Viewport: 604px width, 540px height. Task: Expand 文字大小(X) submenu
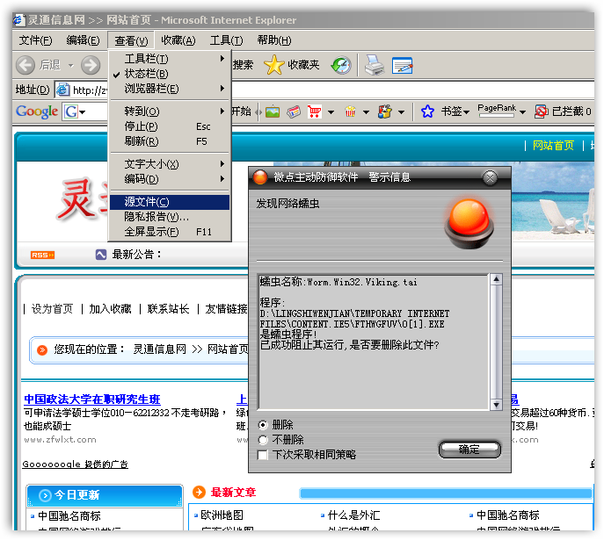[x=170, y=164]
